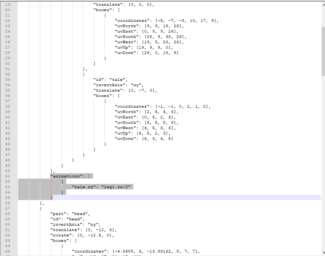
Task: Click "uvDown": [6, 3, 4, 5]
Action: pos(144,139)
